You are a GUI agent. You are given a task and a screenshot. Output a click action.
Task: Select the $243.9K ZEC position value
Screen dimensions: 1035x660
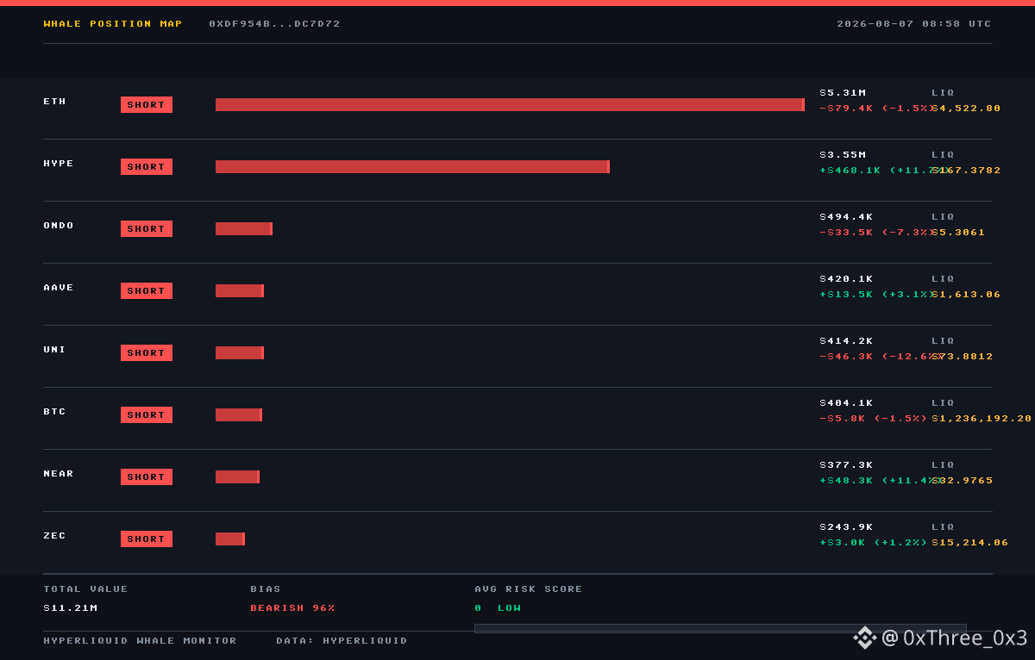pos(846,527)
